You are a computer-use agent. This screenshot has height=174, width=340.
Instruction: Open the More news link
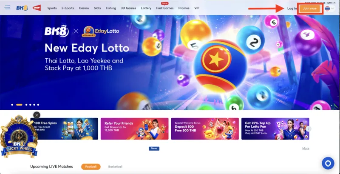tap(306, 148)
